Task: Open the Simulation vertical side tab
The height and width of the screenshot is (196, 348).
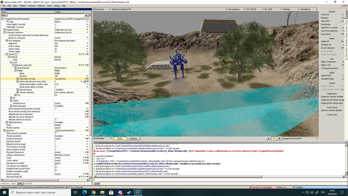Action: coord(346,51)
